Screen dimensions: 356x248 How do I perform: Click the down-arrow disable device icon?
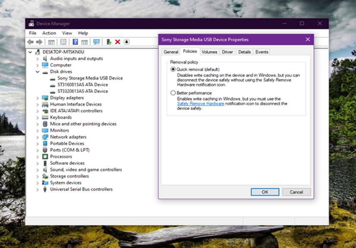point(126,42)
